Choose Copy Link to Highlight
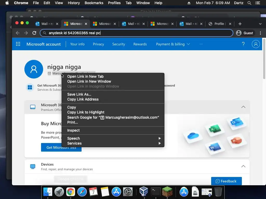This screenshot has width=266, height=199. coord(113,112)
